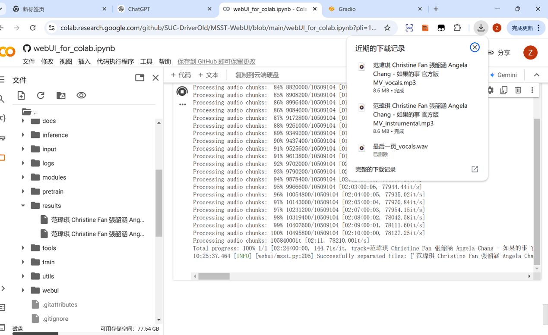This screenshot has height=335, width=548.
Task: Toggle show hidden files eye icon
Action: (x=81, y=95)
